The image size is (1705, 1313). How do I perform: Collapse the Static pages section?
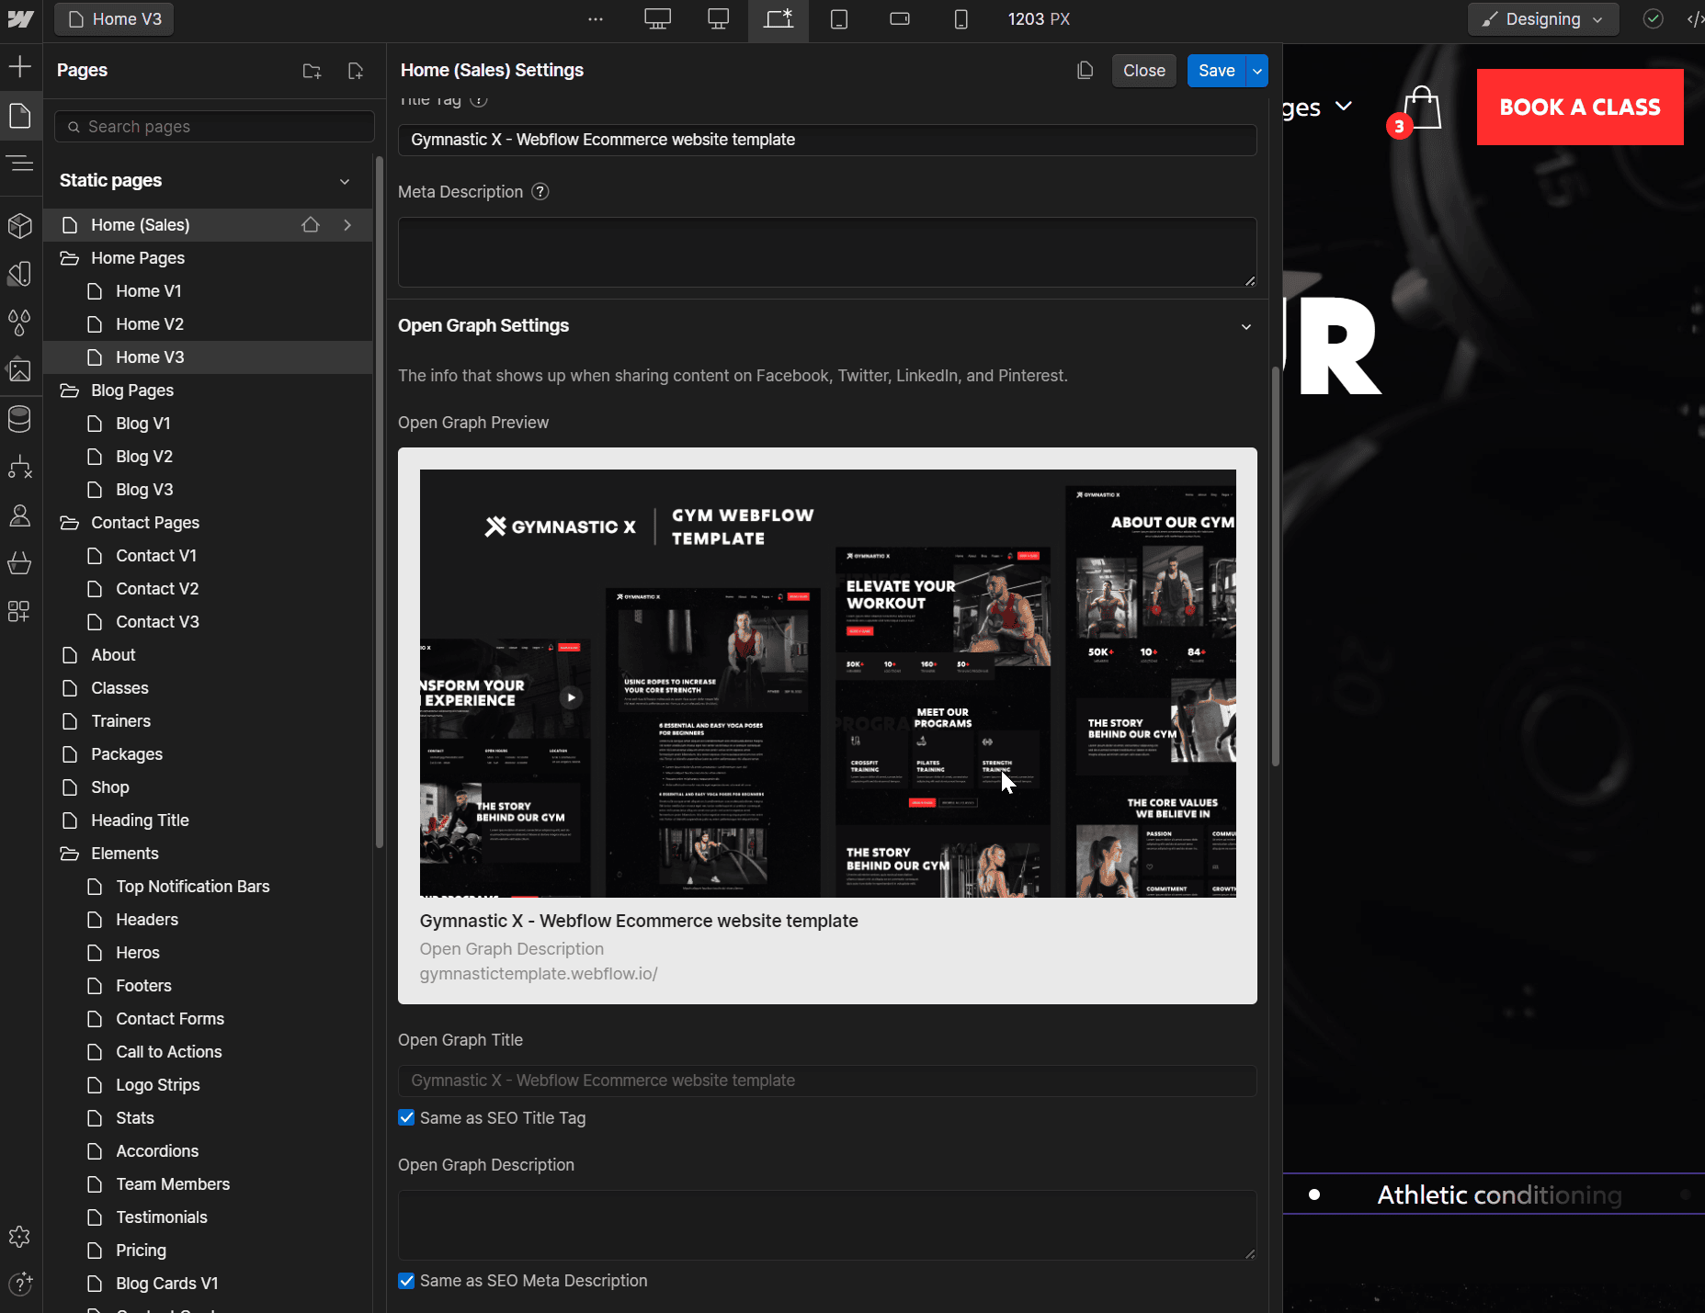pyautogui.click(x=345, y=181)
